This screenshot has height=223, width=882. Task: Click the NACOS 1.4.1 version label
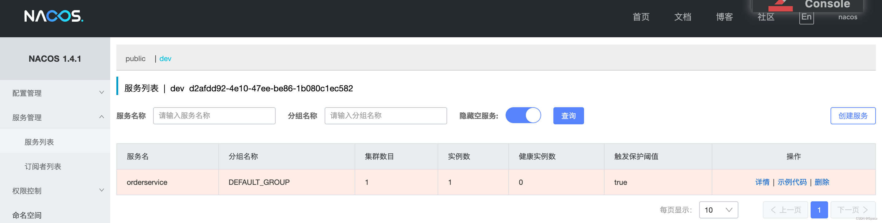[55, 59]
